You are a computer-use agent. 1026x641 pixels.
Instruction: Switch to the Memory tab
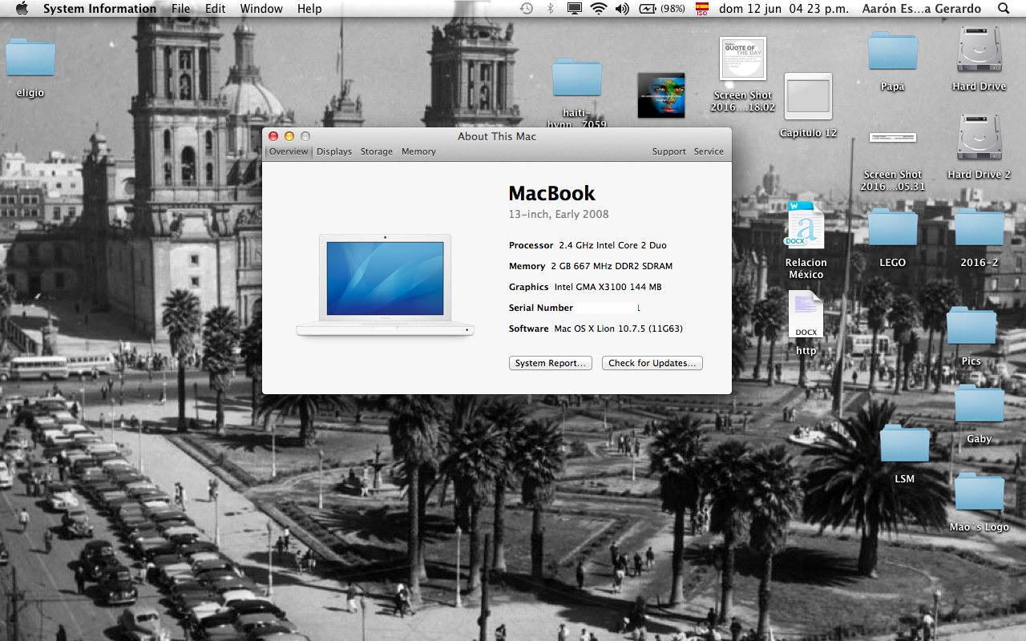[x=418, y=151]
